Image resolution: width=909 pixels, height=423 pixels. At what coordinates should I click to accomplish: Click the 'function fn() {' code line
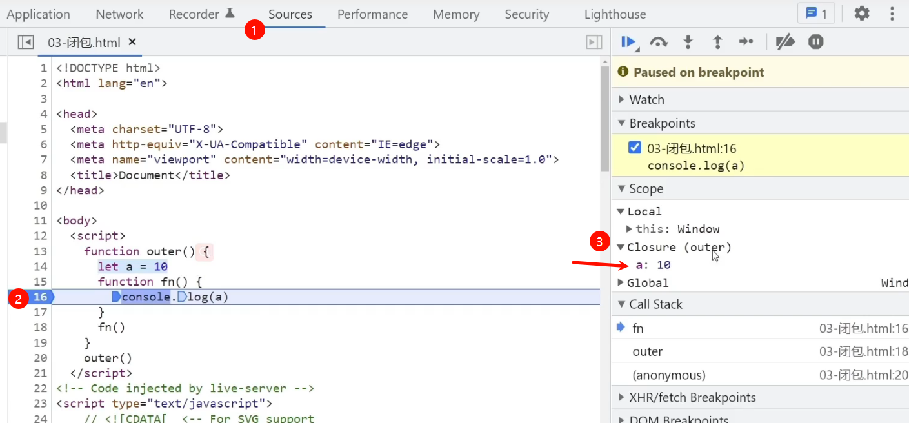150,281
